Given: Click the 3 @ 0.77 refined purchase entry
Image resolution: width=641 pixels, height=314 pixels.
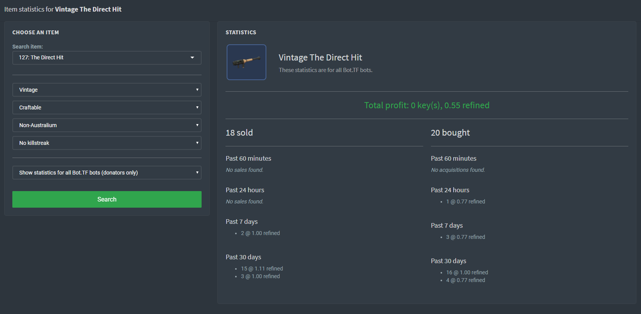Looking at the screenshot, I should [x=466, y=237].
